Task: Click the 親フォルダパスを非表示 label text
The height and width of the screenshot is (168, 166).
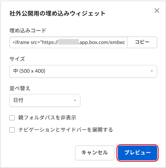Action: [x=47, y=118]
